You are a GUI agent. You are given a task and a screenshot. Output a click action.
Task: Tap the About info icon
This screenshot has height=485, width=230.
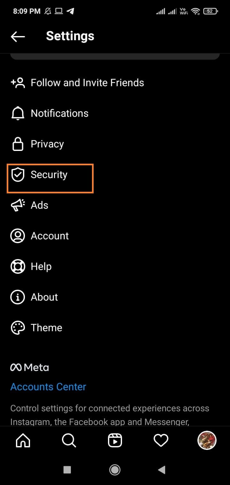click(x=18, y=297)
